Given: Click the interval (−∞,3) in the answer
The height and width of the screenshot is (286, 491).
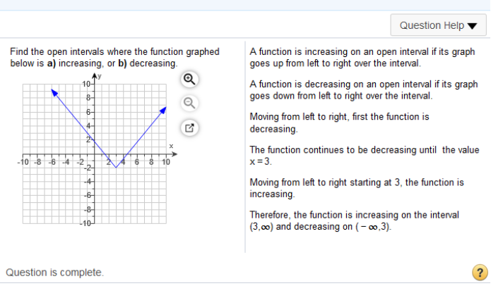Looking at the screenshot, I should coord(373,227).
